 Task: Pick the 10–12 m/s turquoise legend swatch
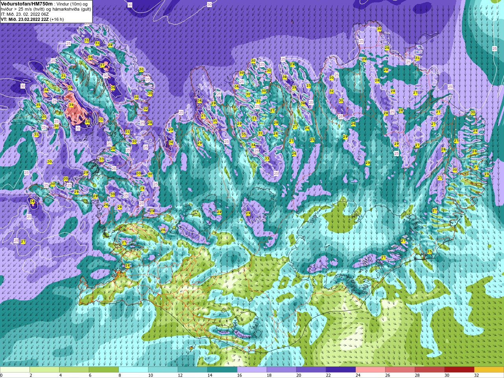163,370
